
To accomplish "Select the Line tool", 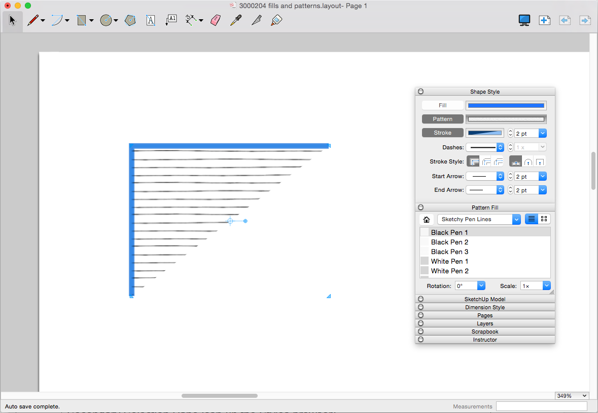I will [x=33, y=20].
